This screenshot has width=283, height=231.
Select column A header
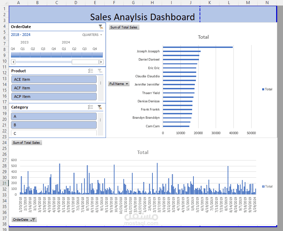point(18,2)
